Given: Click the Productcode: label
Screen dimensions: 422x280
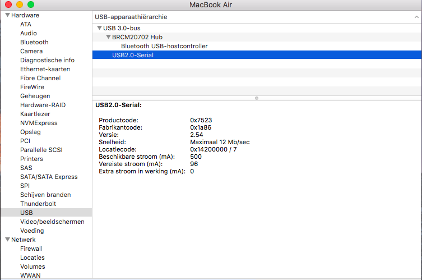Looking at the screenshot, I should pyautogui.click(x=118, y=120).
